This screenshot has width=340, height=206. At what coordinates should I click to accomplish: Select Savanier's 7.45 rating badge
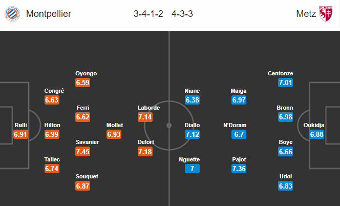82,151
